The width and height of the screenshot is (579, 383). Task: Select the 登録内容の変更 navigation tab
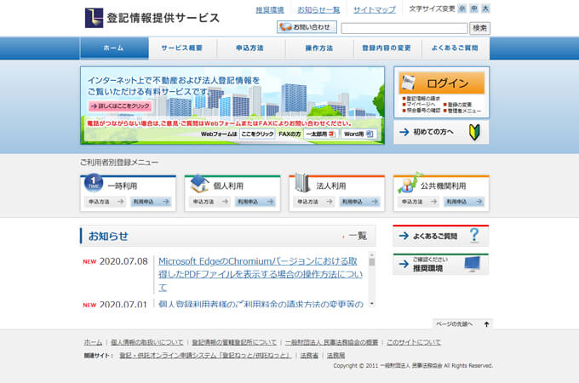[x=387, y=48]
